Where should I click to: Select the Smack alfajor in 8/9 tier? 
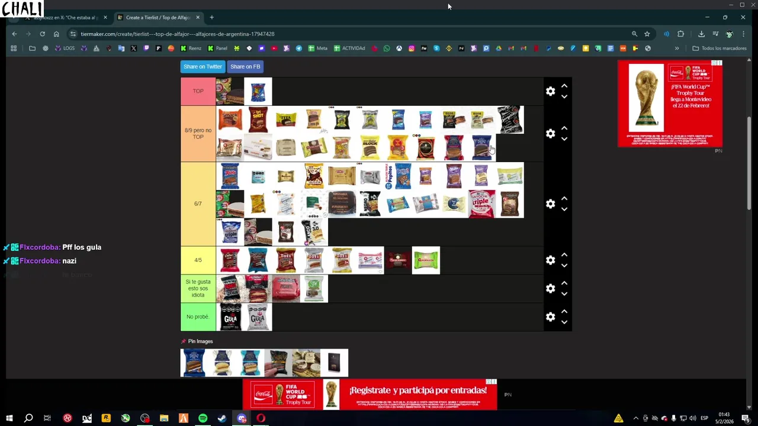[230, 120]
